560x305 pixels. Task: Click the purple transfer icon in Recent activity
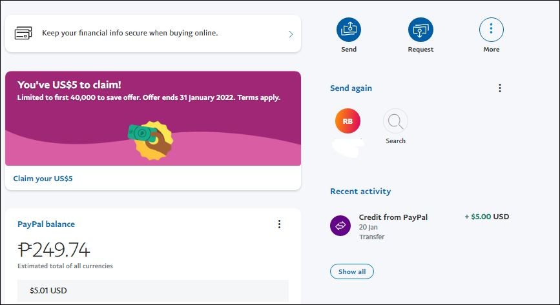tap(340, 226)
